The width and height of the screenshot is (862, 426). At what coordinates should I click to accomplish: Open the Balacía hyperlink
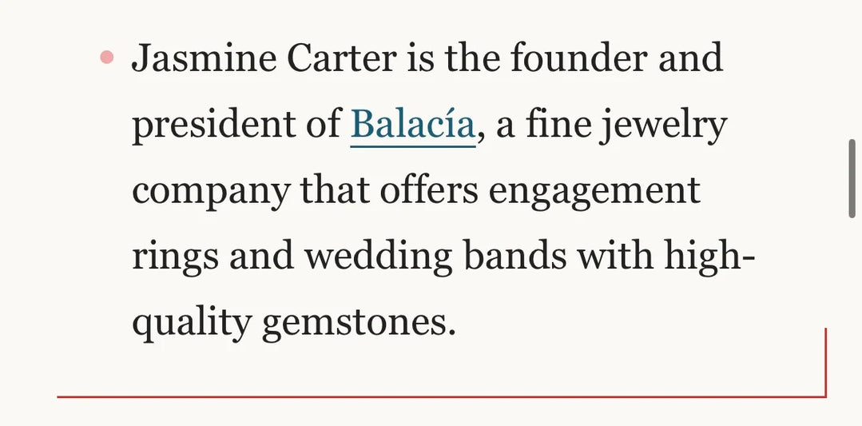point(412,125)
